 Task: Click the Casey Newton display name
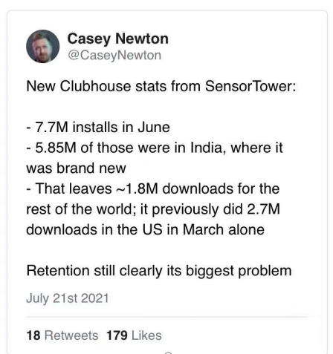coord(117,39)
